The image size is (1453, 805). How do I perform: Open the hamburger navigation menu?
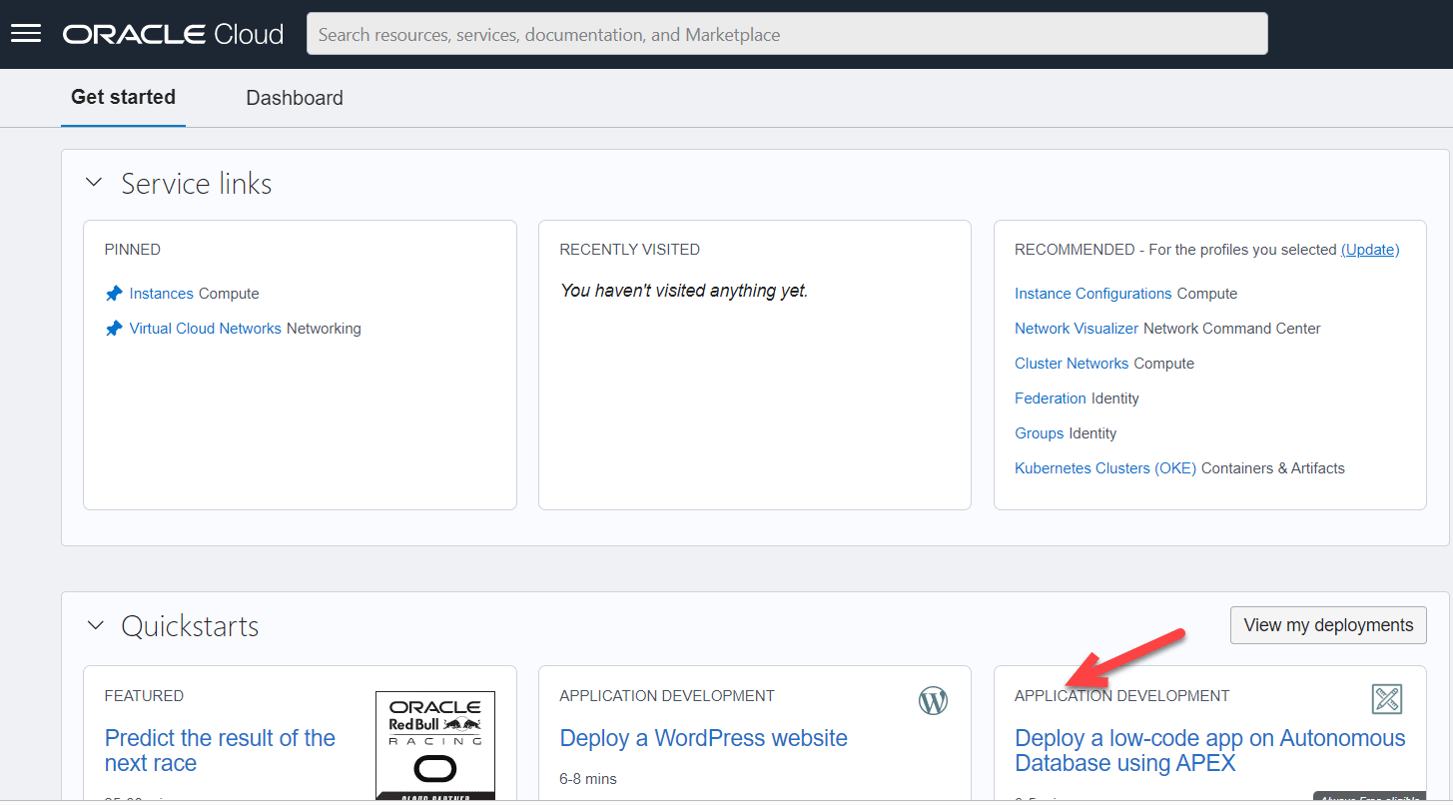pyautogui.click(x=25, y=34)
